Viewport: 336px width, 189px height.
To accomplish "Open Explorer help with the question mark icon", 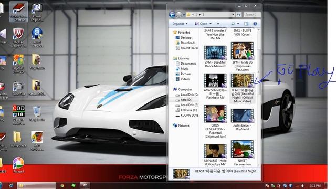I will pos(255,24).
